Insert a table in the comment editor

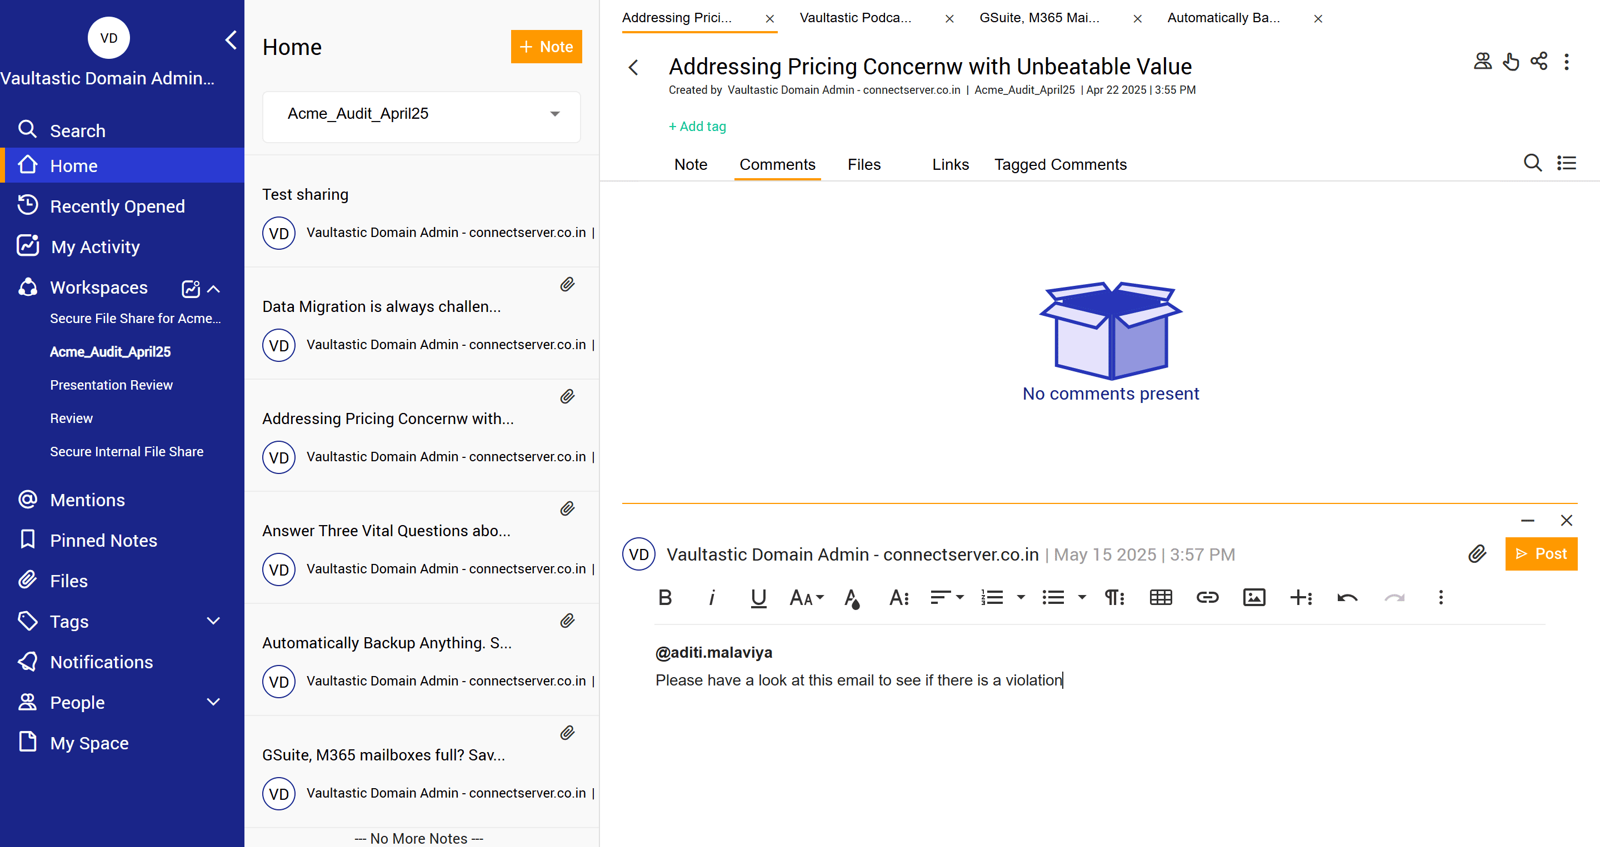click(x=1160, y=598)
